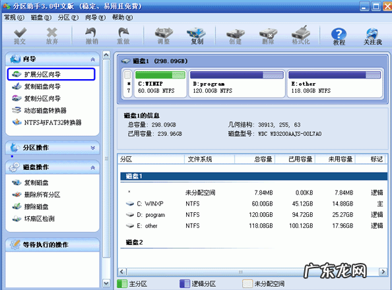Select the D: program table row
Image resolution: width=392 pixels, height=290 pixels.
(x=254, y=215)
